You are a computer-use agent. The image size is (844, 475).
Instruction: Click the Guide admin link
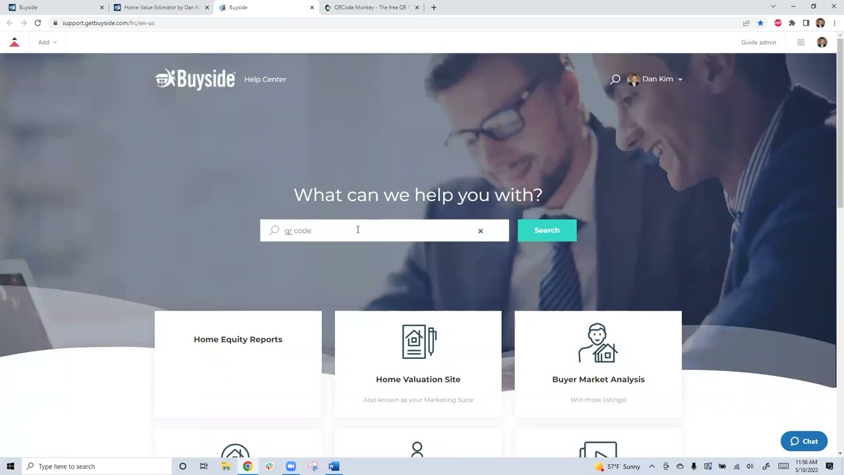(x=758, y=42)
